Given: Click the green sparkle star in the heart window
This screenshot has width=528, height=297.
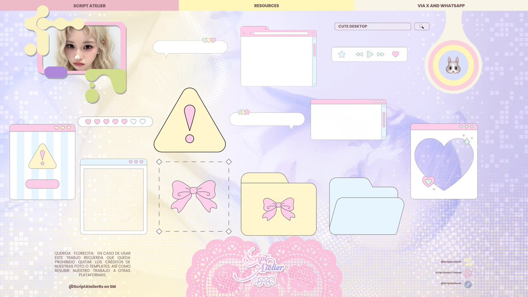Looking at the screenshot, I should [467, 142].
